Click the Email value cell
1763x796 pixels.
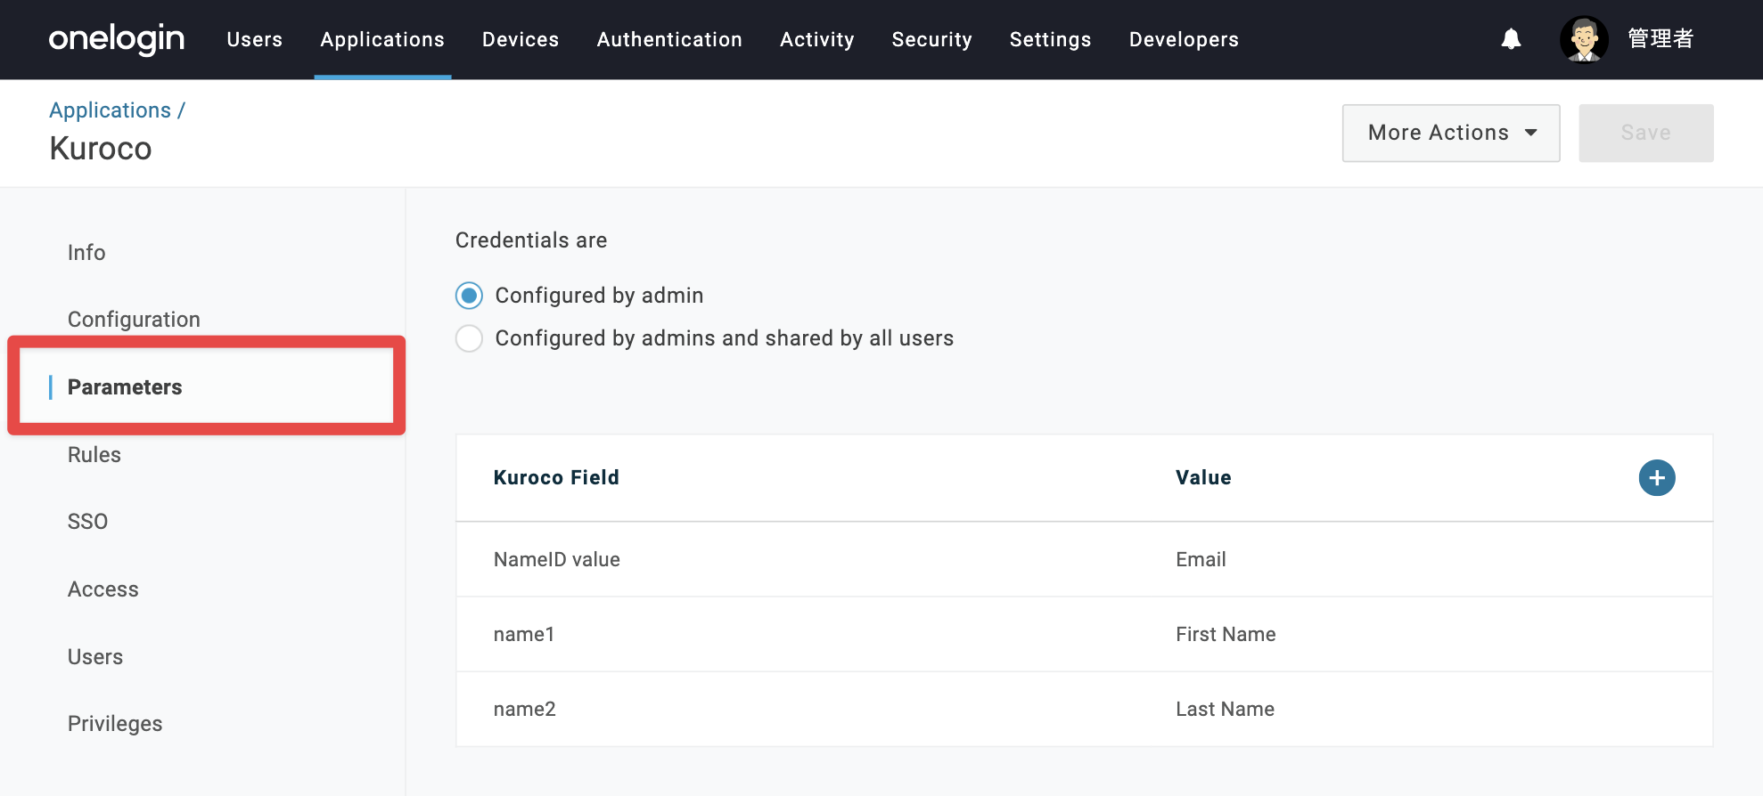(x=1201, y=559)
